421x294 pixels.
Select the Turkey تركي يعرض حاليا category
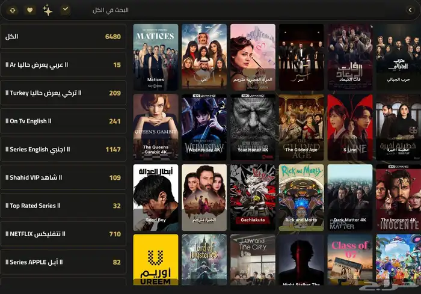tap(63, 93)
